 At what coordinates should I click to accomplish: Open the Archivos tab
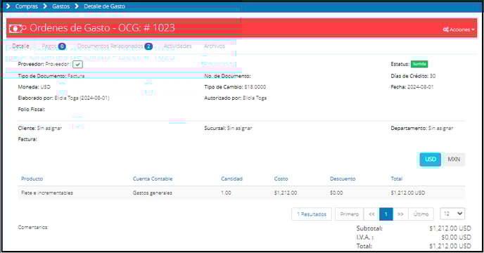tap(215, 46)
